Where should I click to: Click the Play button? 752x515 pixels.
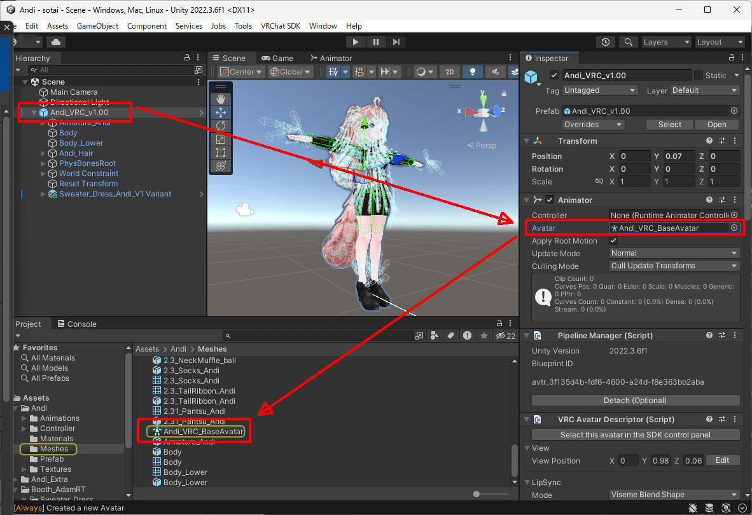point(356,42)
